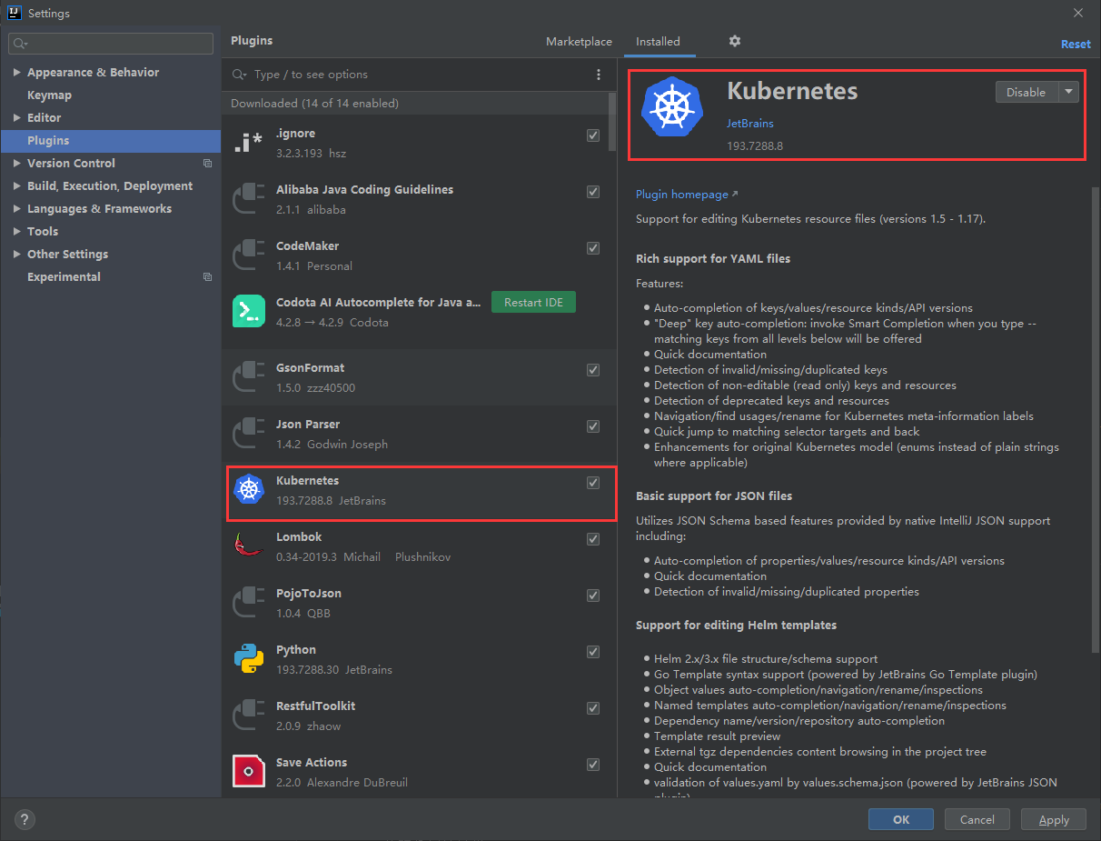Open the Disable button dropdown arrow

pos(1068,92)
